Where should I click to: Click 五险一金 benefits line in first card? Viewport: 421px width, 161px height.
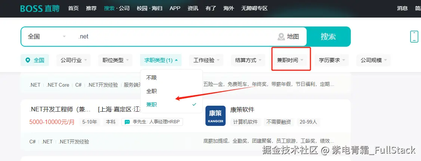(x=269, y=84)
